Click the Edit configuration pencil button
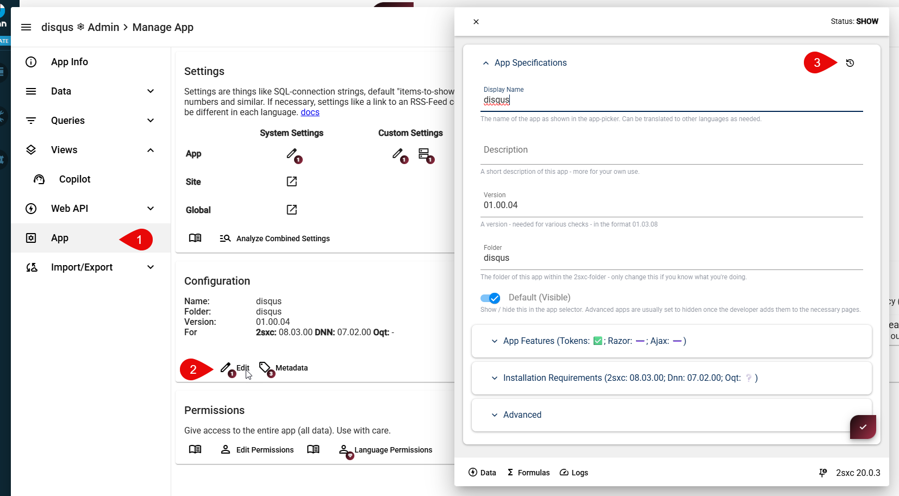 click(234, 368)
